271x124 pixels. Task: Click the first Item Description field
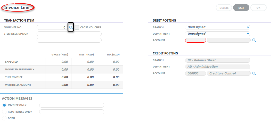(69, 34)
